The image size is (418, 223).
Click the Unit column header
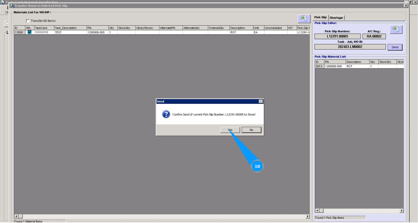pyautogui.click(x=258, y=28)
